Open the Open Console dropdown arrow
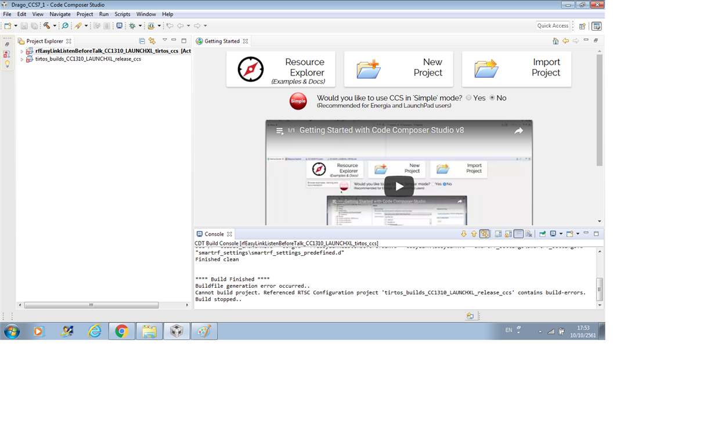714x423 pixels. click(578, 234)
